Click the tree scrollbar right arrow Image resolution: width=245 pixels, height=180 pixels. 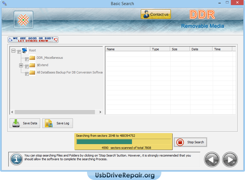(100, 112)
